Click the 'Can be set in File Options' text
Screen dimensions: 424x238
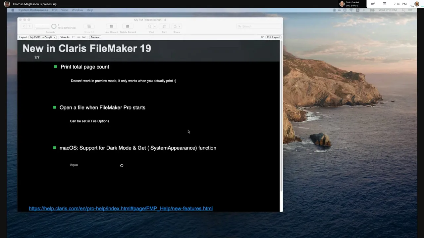(89, 121)
